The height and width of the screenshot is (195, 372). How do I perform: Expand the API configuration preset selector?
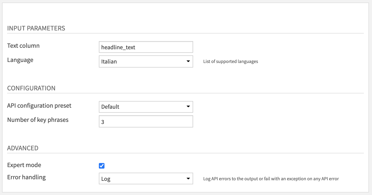(x=145, y=107)
